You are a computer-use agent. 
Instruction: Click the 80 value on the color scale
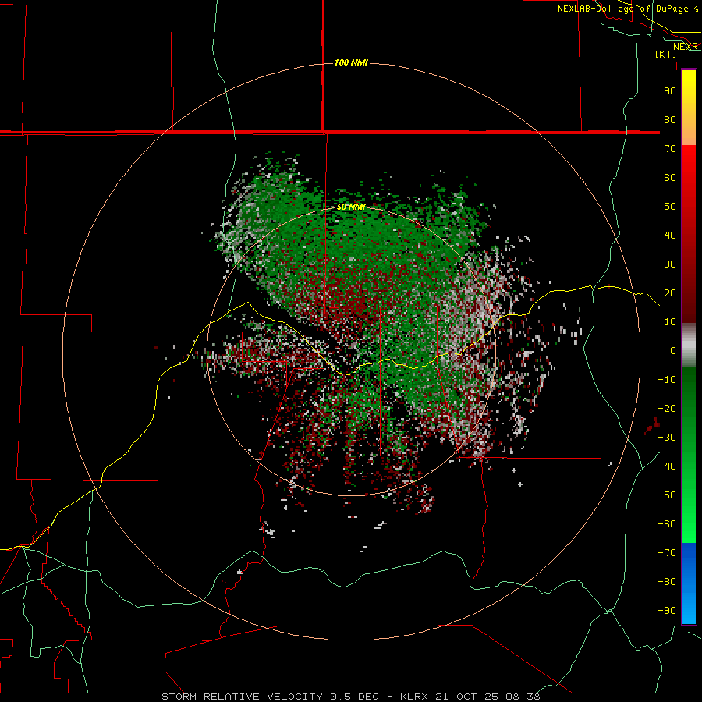pyautogui.click(x=670, y=119)
